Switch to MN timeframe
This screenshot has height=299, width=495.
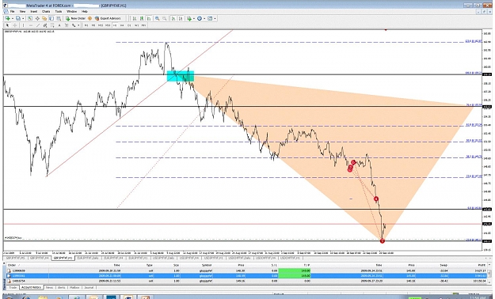pos(143,25)
